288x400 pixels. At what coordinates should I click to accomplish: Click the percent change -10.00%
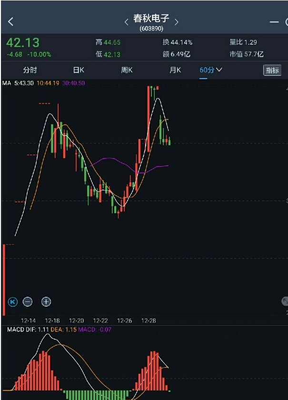click(40, 54)
